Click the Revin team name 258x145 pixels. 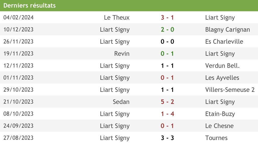click(122, 54)
